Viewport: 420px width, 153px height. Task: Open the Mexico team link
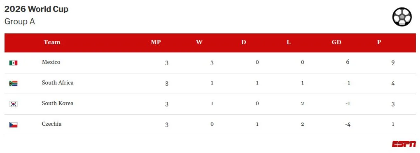[x=51, y=62]
